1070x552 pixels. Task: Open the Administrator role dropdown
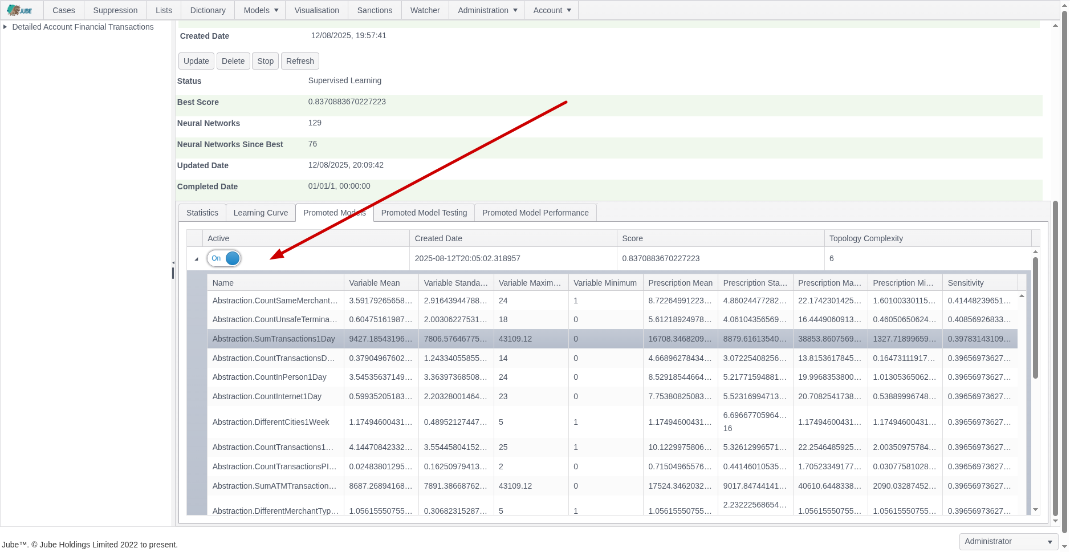point(1008,541)
